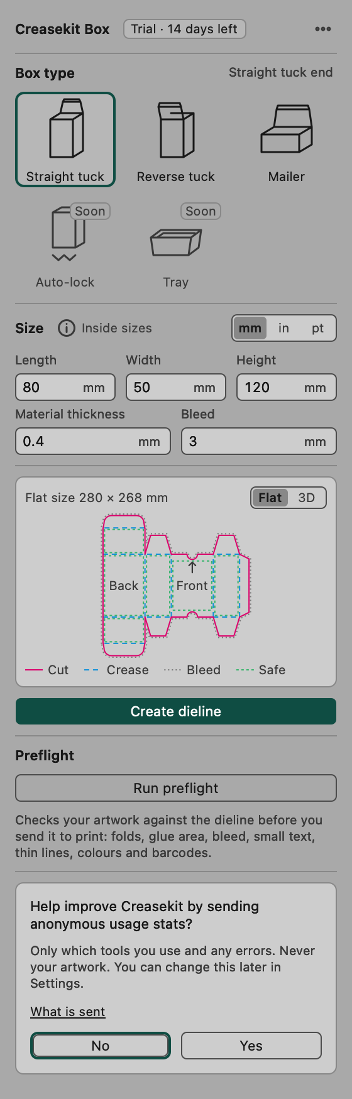This screenshot has height=1099, width=352.
Task: Click the Crease legend entry
Action: coord(116,670)
